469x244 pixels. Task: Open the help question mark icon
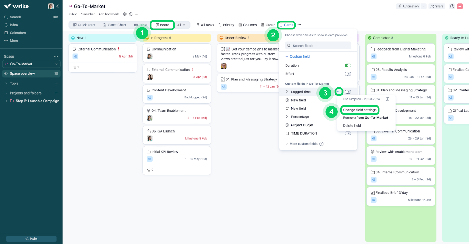coord(452,7)
